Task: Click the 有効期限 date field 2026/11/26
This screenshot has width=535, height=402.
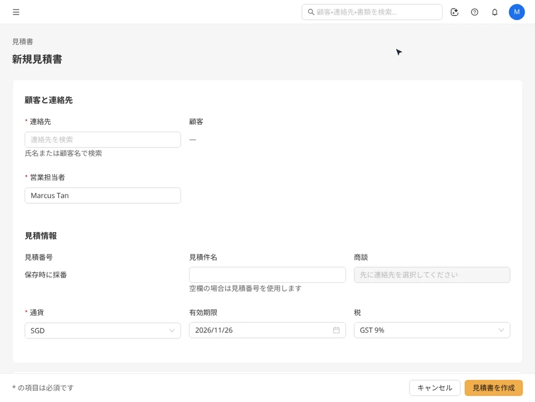Action: (267, 330)
